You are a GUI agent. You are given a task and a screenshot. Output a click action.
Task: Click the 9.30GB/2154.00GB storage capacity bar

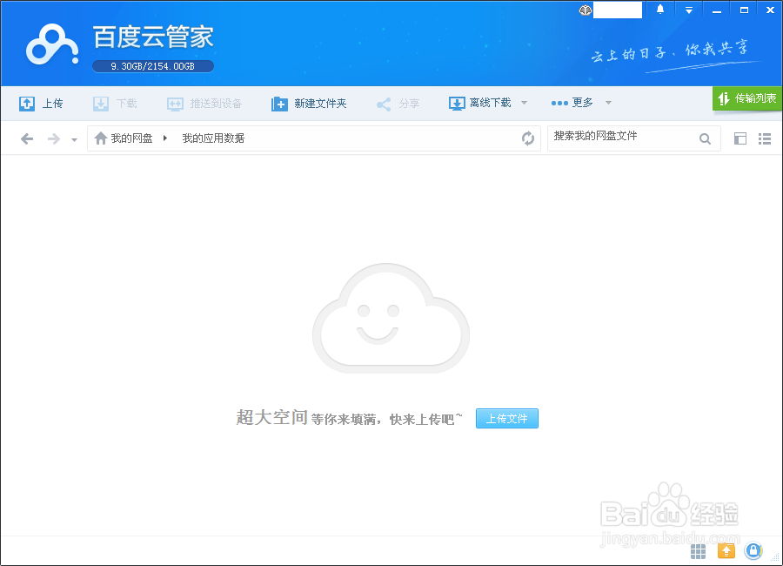pos(152,65)
